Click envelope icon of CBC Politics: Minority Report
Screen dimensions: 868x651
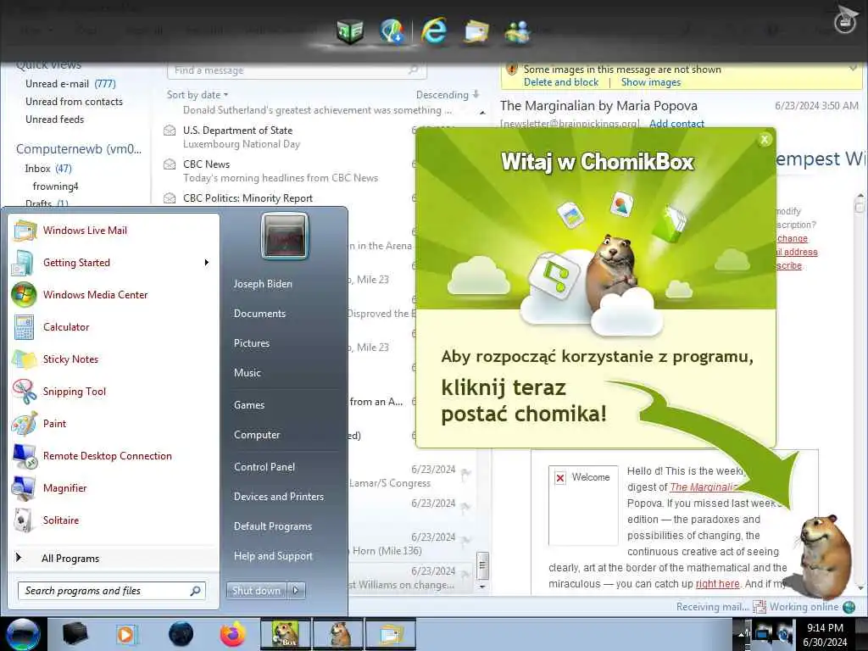tap(170, 198)
